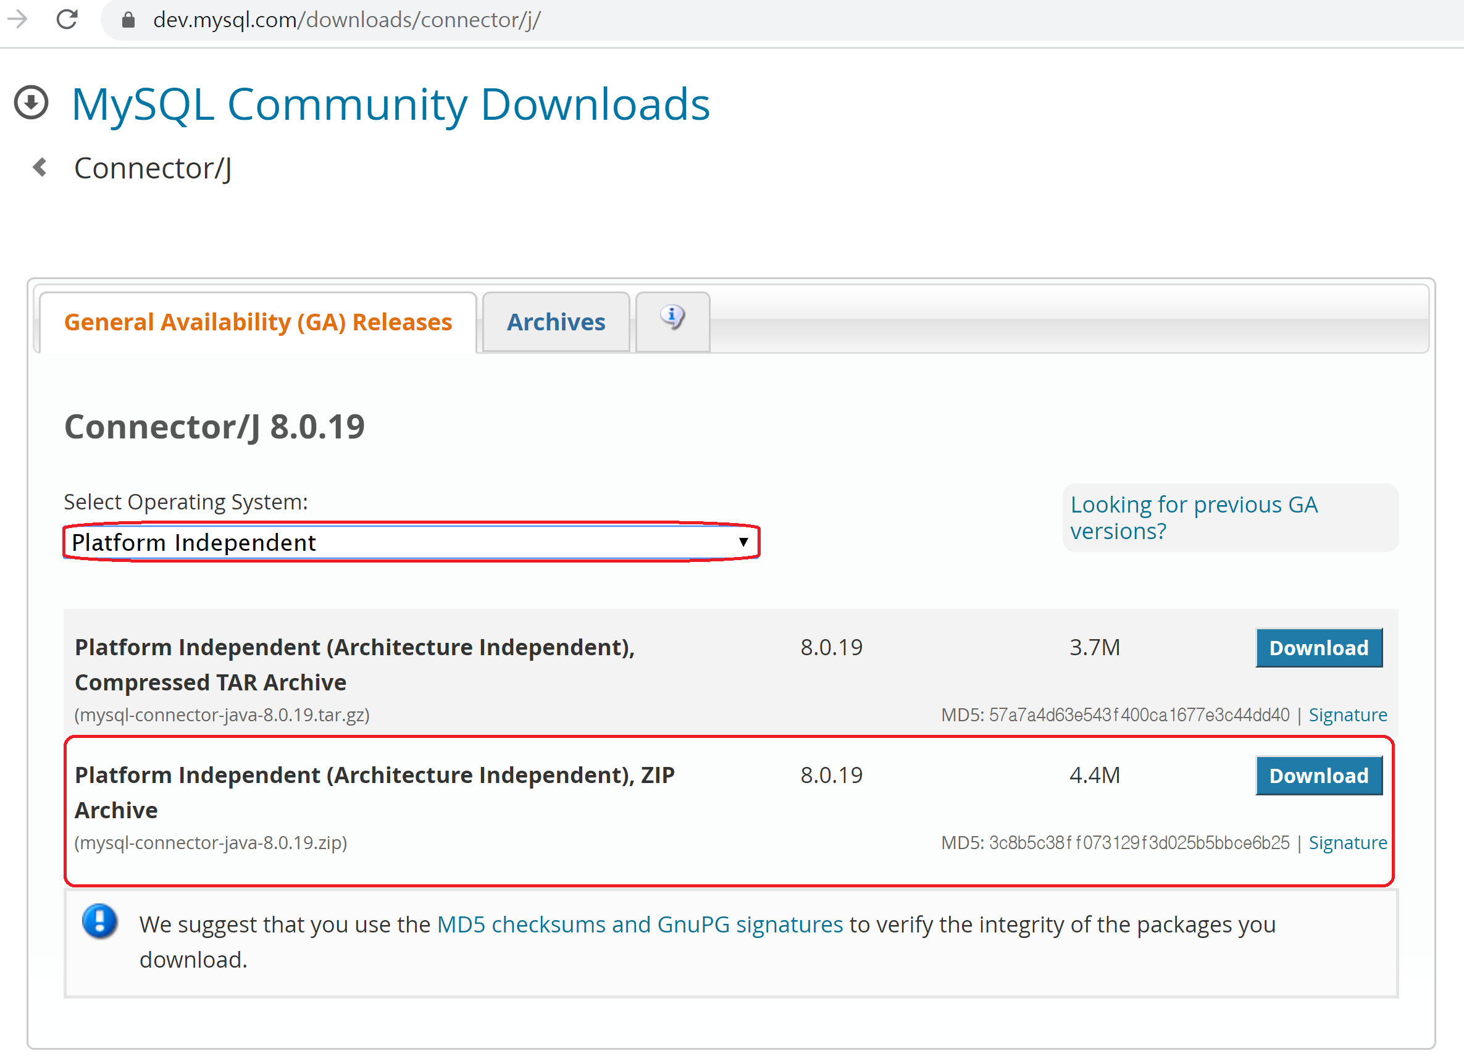
Task: Click the browser forward arrow
Action: (x=17, y=19)
